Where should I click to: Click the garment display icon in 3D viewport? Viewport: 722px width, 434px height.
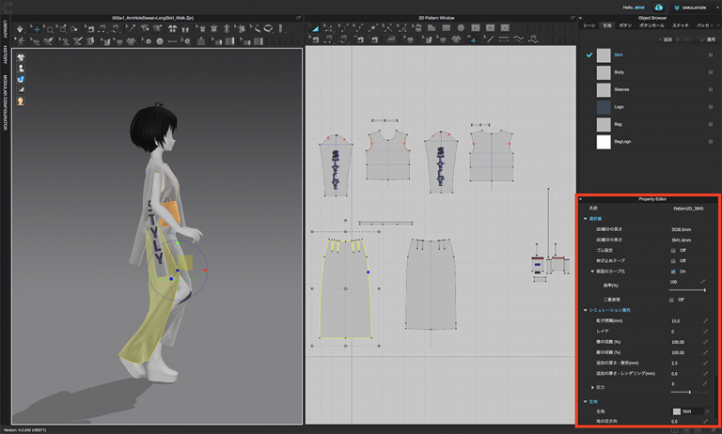pyautogui.click(x=21, y=57)
